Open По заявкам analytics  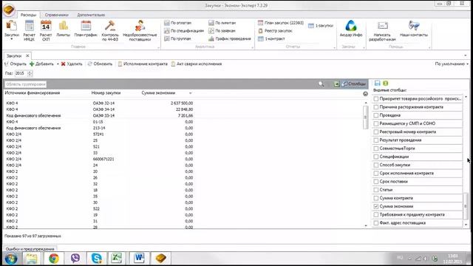point(222,31)
